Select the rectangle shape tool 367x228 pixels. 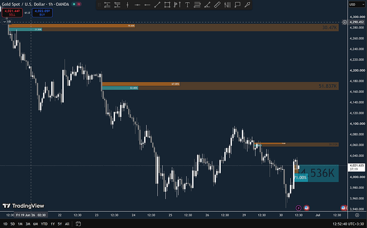[x=167, y=5]
